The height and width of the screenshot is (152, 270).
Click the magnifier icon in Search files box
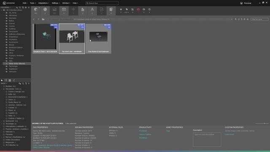click(x=87, y=3)
